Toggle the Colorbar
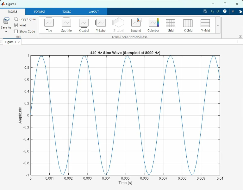The height and width of the screenshot is (190, 243). click(153, 25)
